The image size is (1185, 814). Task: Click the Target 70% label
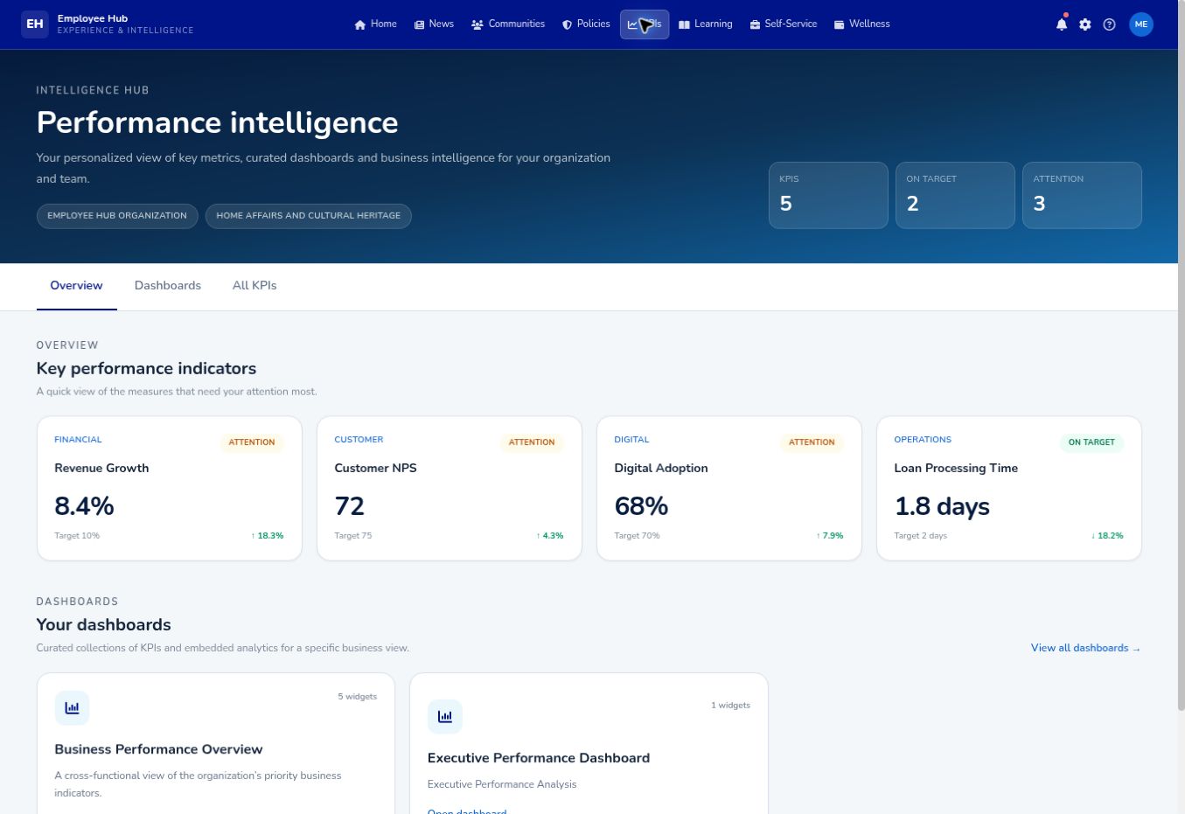pyautogui.click(x=637, y=536)
